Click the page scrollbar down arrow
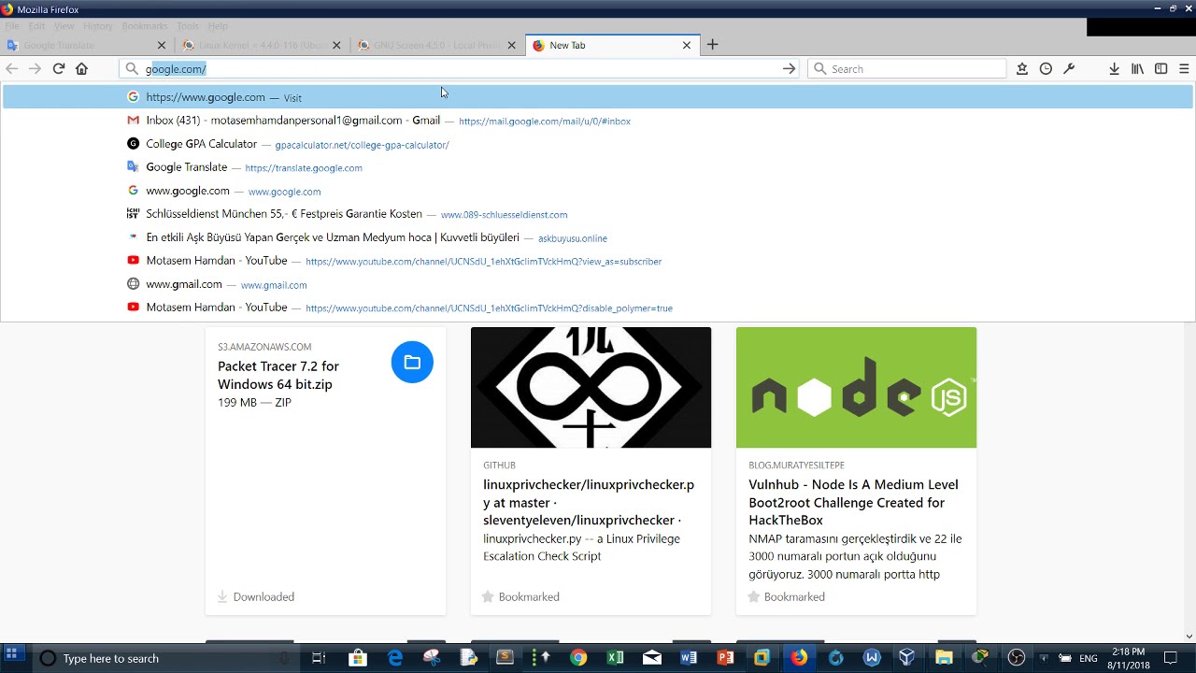Viewport: 1196px width, 673px height. (x=1189, y=637)
